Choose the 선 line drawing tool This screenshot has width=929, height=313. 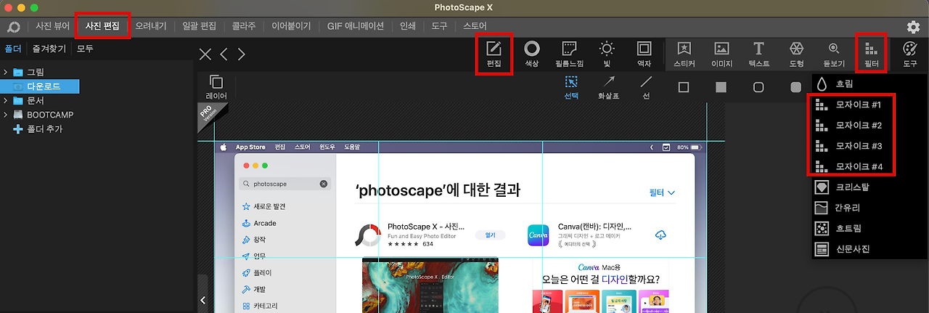pos(646,87)
